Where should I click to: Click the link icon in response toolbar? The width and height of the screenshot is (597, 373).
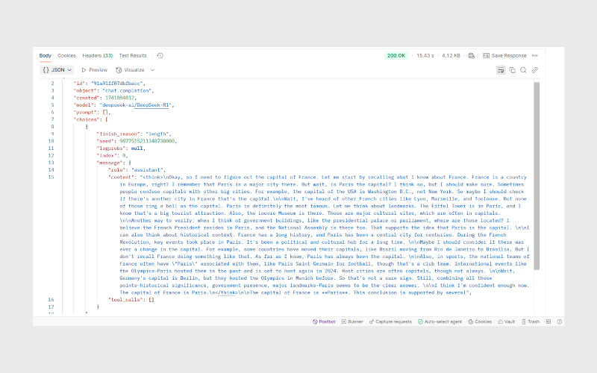[x=534, y=69]
